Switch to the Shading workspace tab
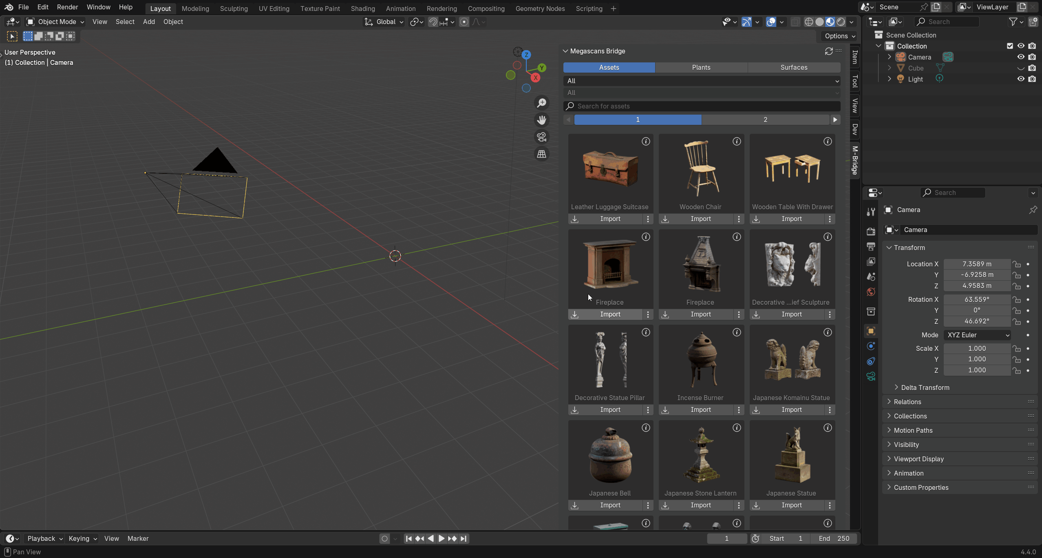Screen dimensions: 1042x558 [x=362, y=9]
